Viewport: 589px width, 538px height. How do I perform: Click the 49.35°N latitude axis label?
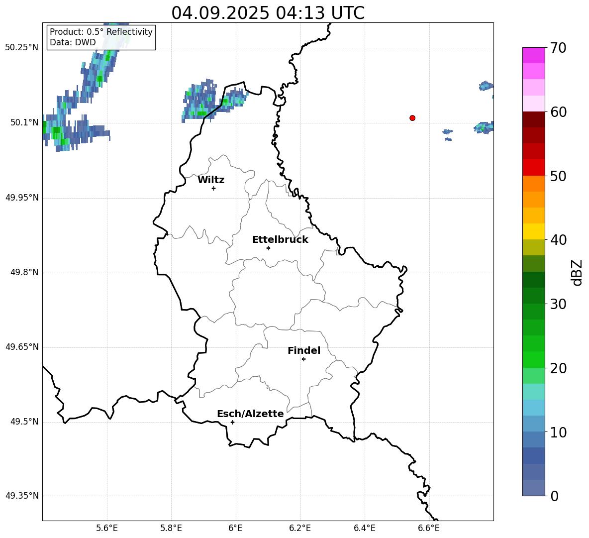pyautogui.click(x=21, y=496)
